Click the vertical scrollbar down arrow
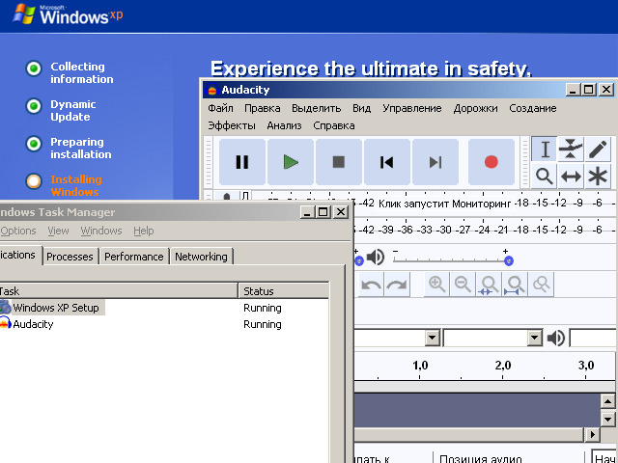Viewport: 618px width, 463px height. point(607,419)
